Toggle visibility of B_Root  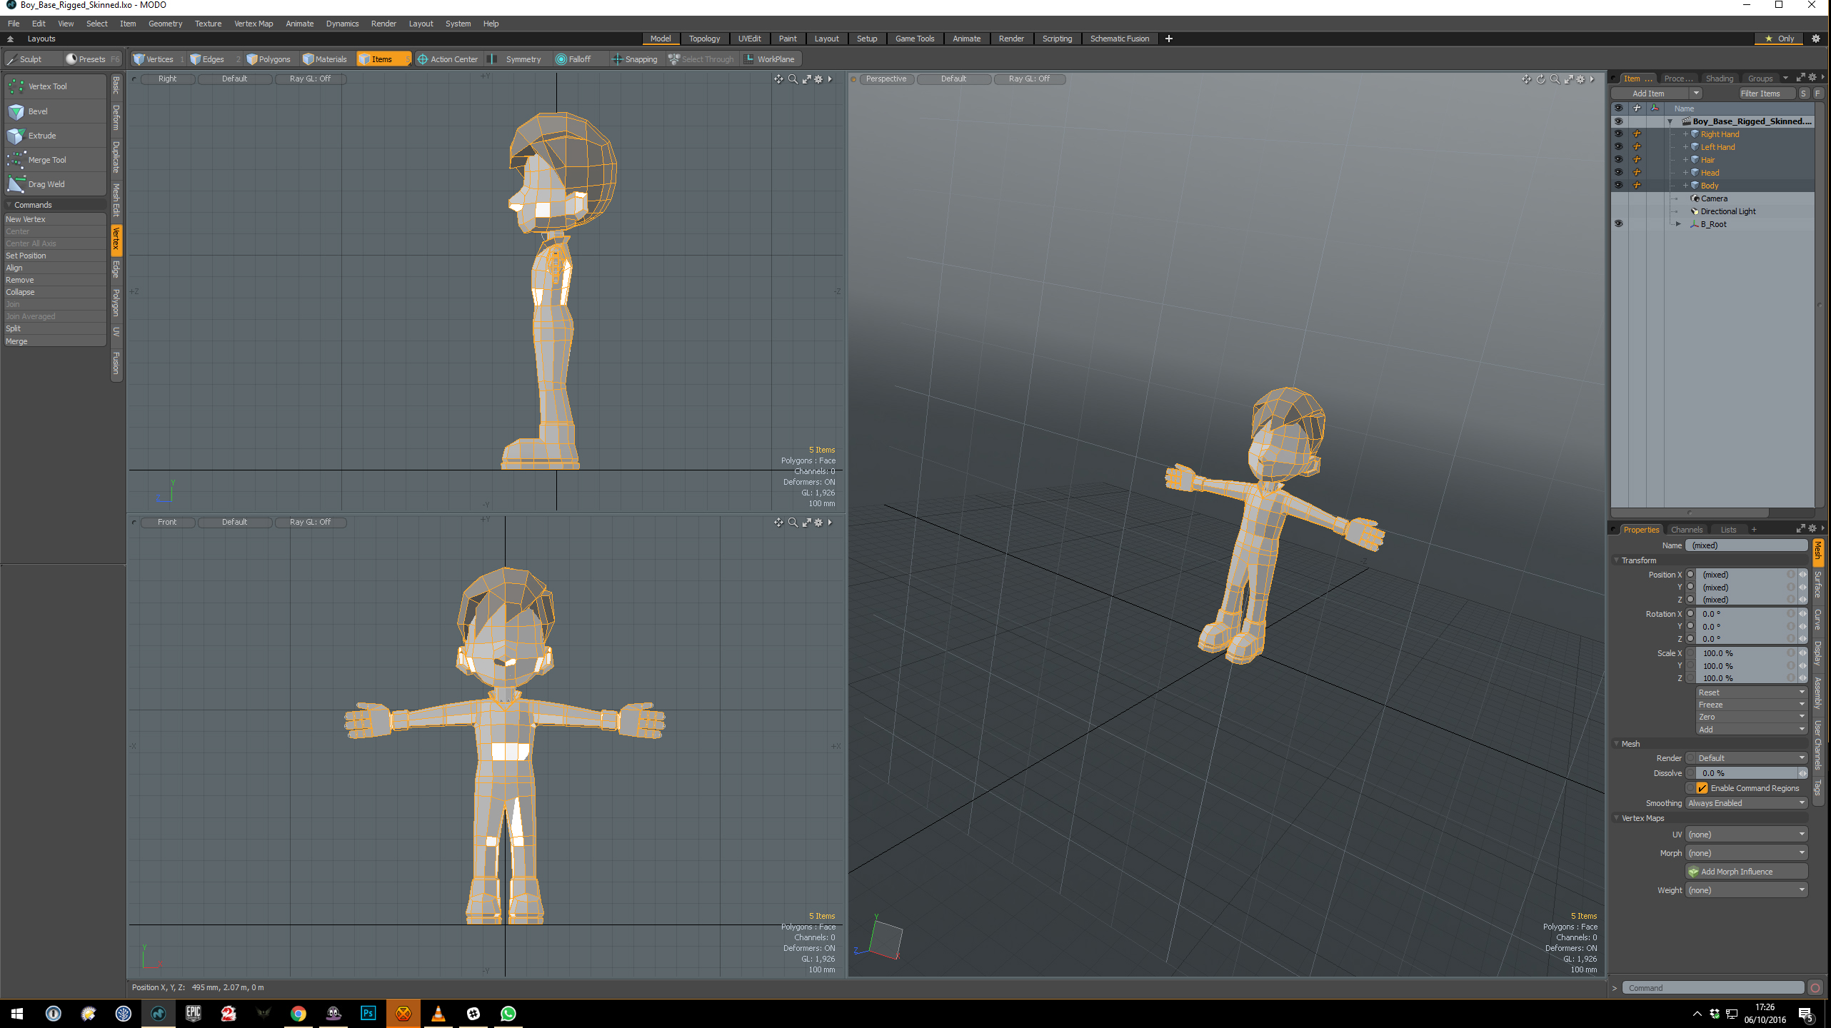[1618, 224]
